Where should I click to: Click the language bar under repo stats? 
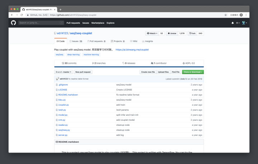[129, 67]
